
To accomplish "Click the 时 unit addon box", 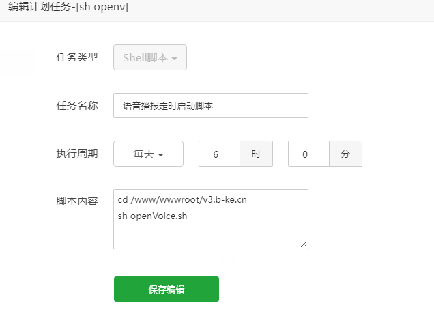I will point(257,154).
